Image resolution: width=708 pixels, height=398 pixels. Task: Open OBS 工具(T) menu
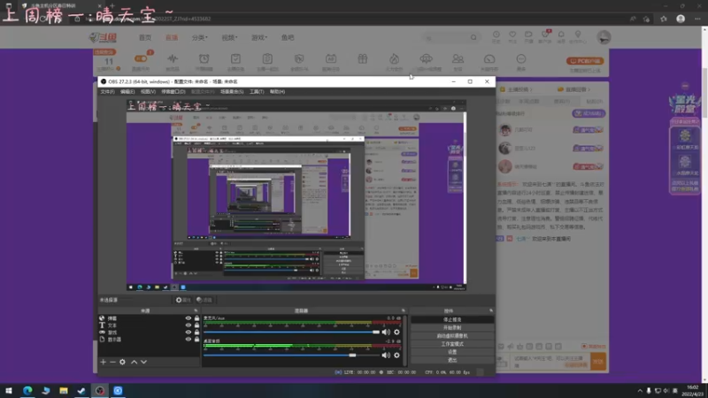pos(257,92)
